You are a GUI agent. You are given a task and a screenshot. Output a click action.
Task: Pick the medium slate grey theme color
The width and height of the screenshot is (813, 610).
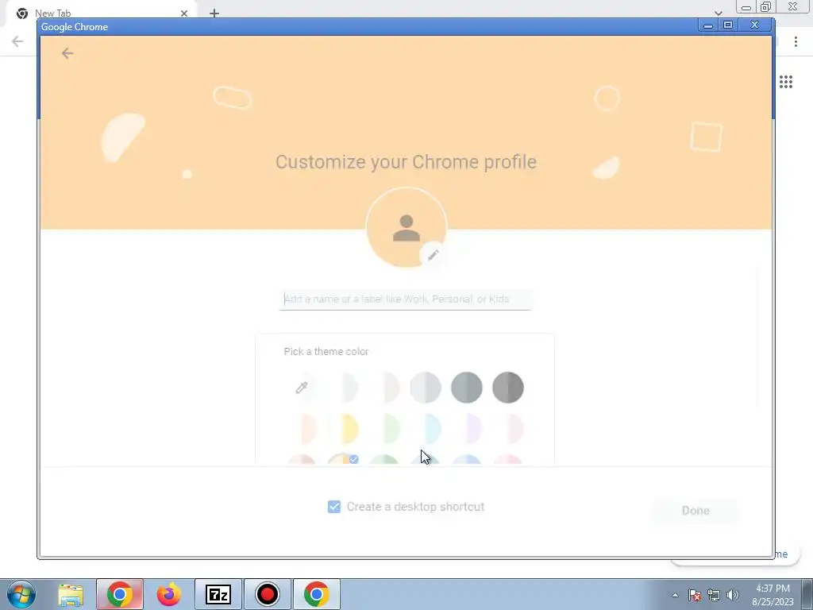pyautogui.click(x=467, y=388)
